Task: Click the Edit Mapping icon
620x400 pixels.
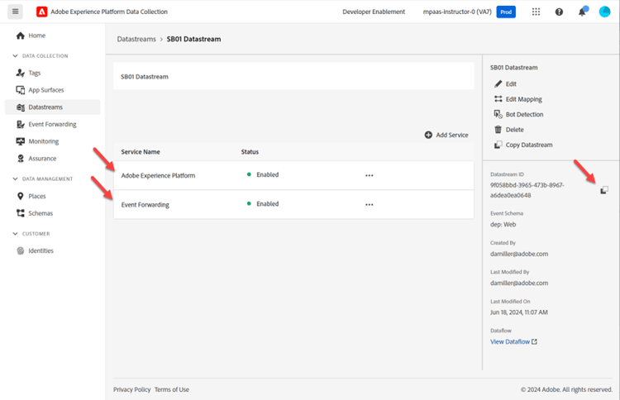Action: pyautogui.click(x=498, y=99)
